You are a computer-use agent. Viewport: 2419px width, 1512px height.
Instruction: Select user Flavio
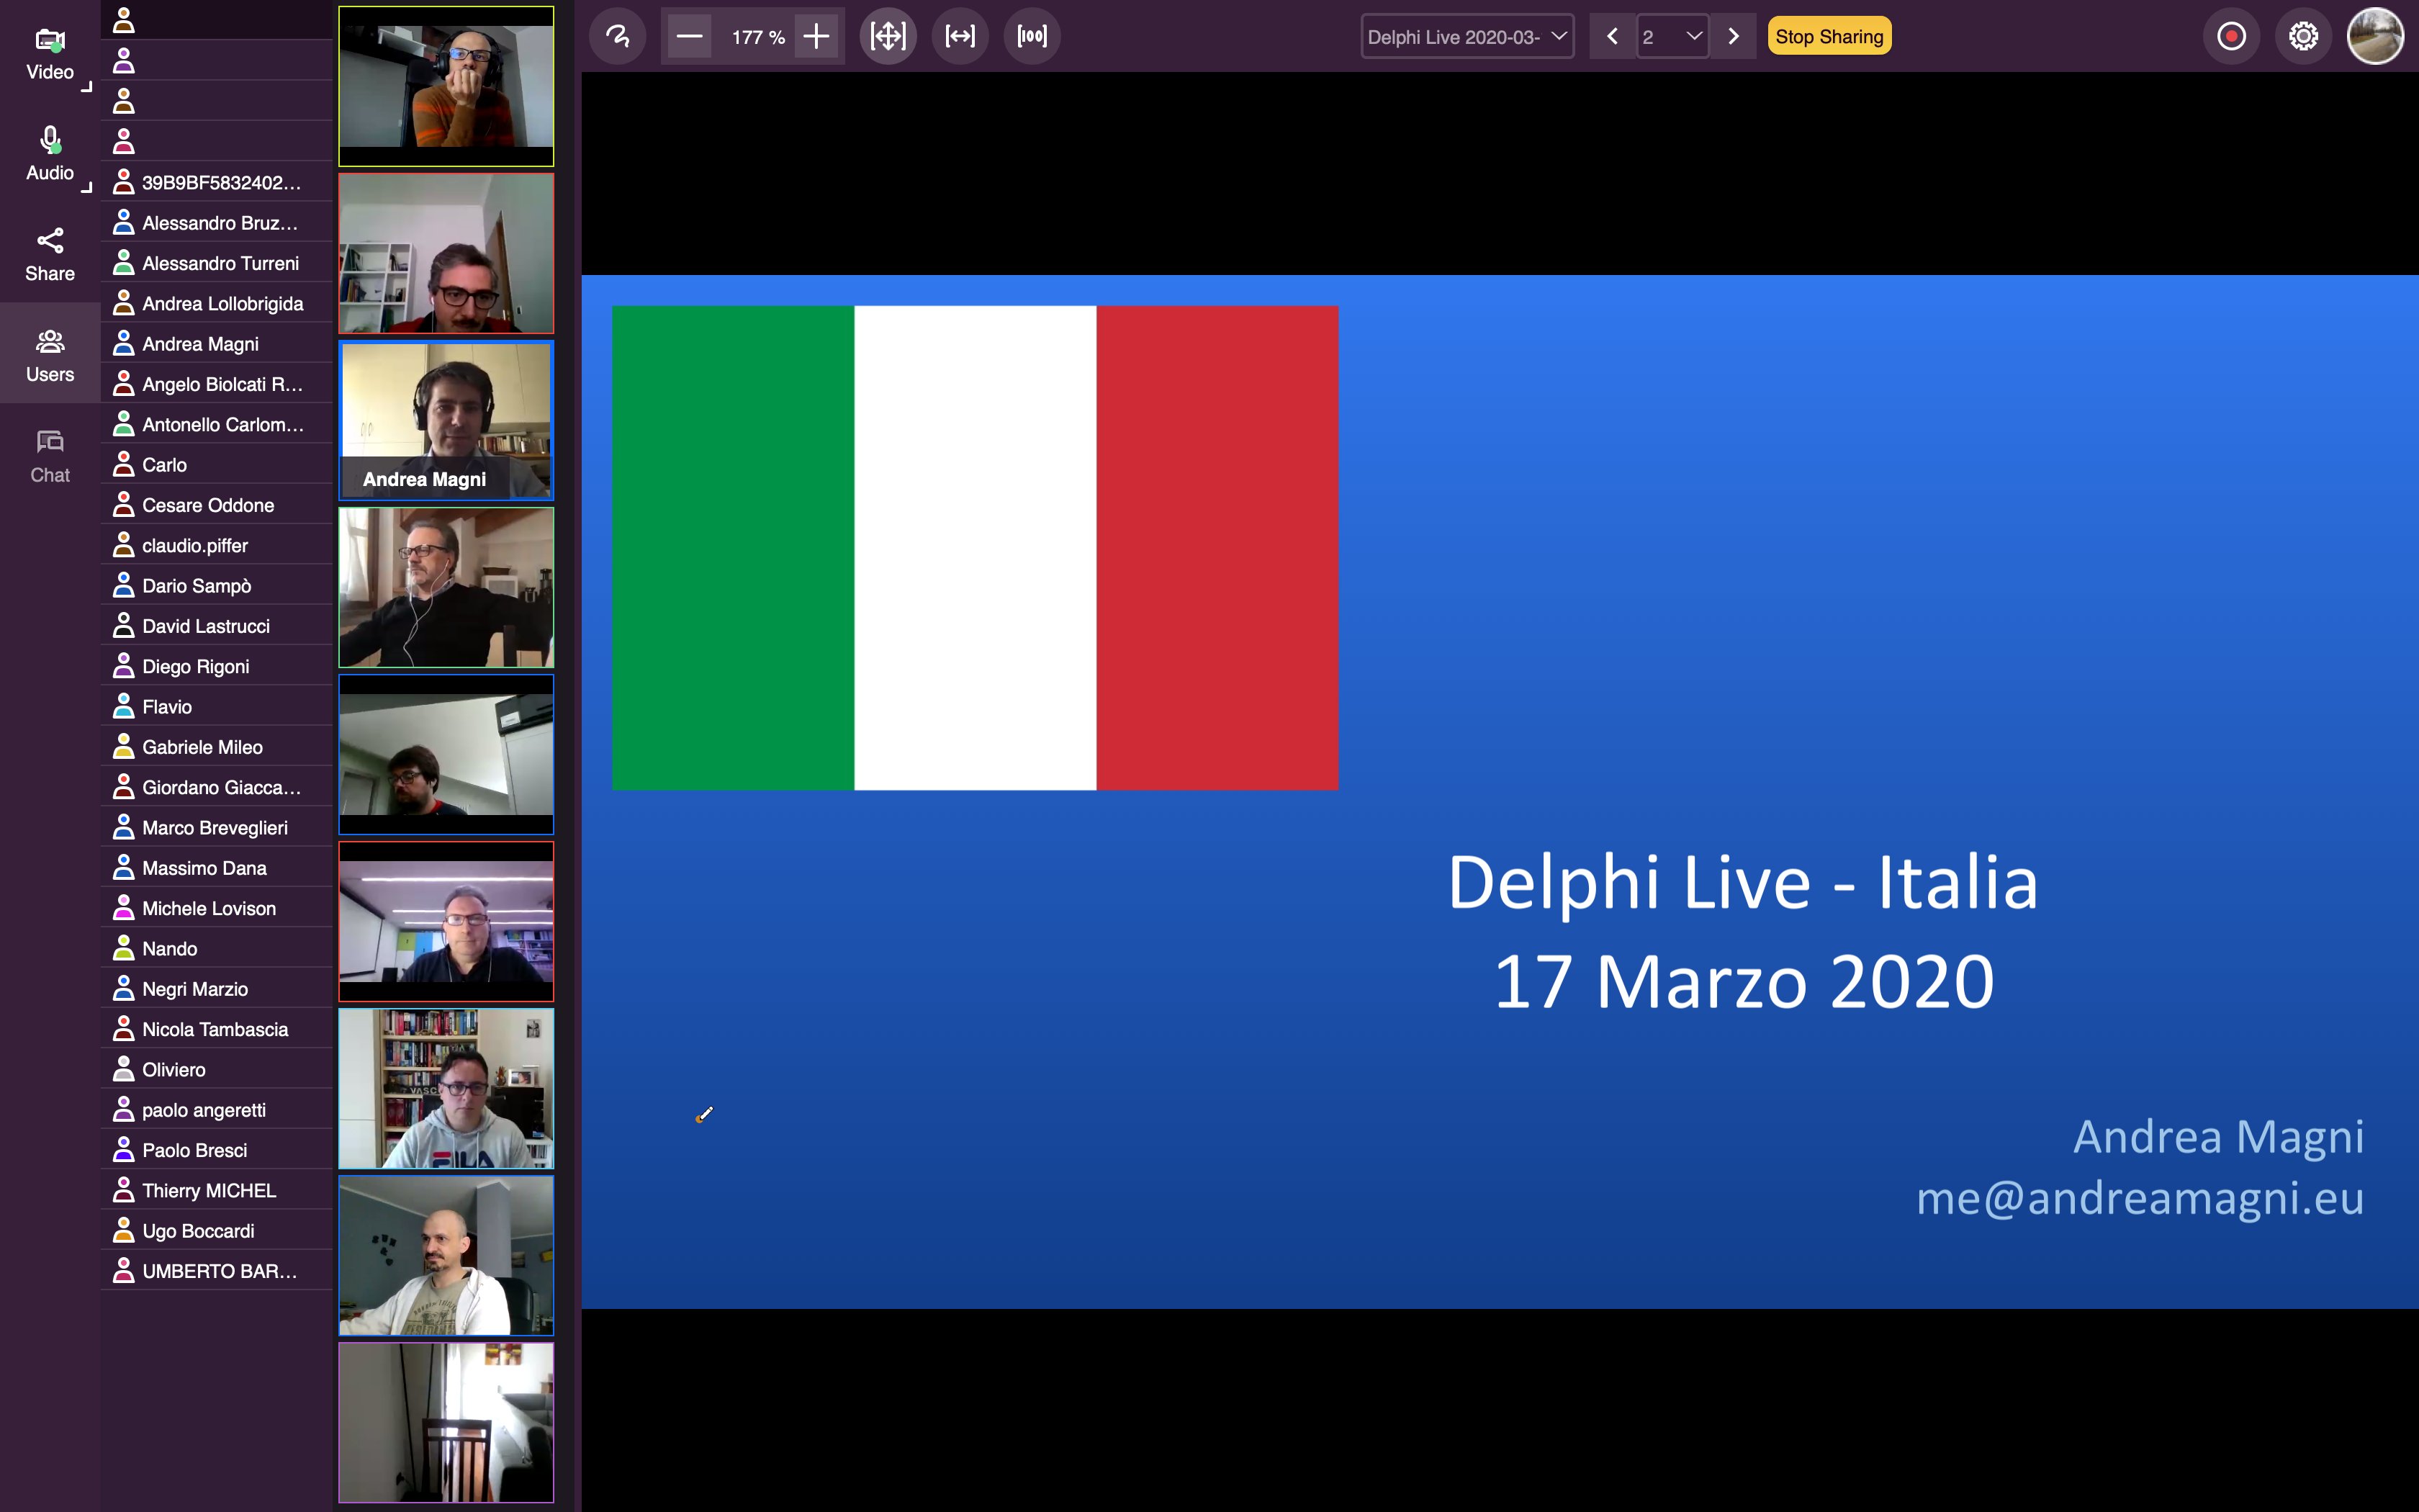(217, 707)
